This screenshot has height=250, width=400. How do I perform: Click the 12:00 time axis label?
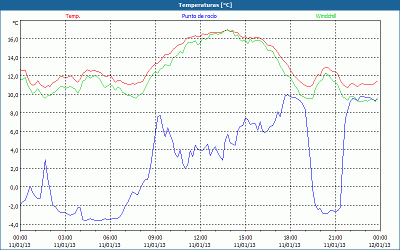point(200,238)
